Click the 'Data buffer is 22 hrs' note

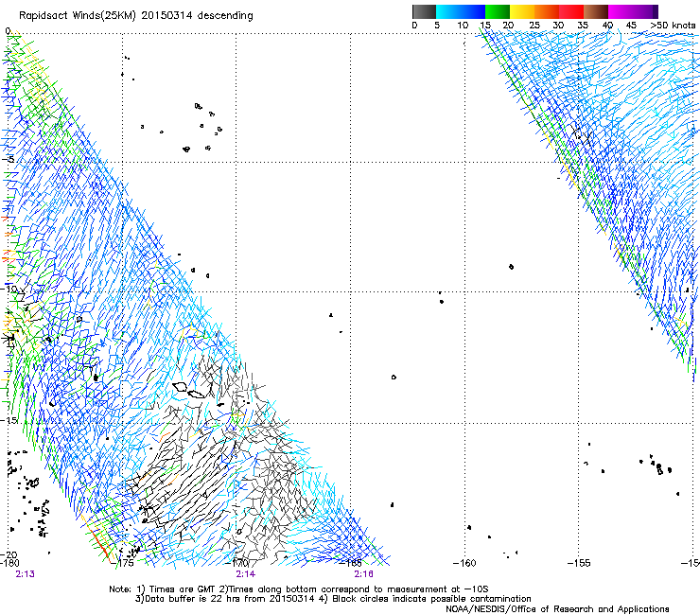(x=333, y=599)
